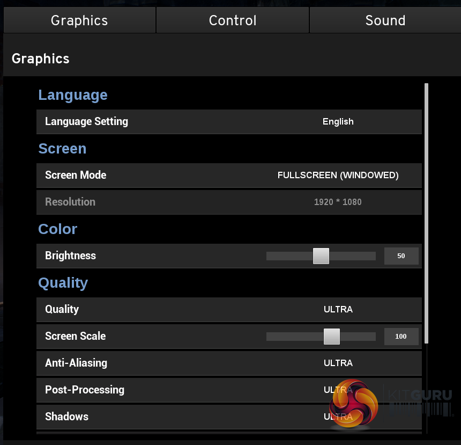Change the overall Quality preset ULTRA
The image size is (461, 445).
tap(338, 310)
